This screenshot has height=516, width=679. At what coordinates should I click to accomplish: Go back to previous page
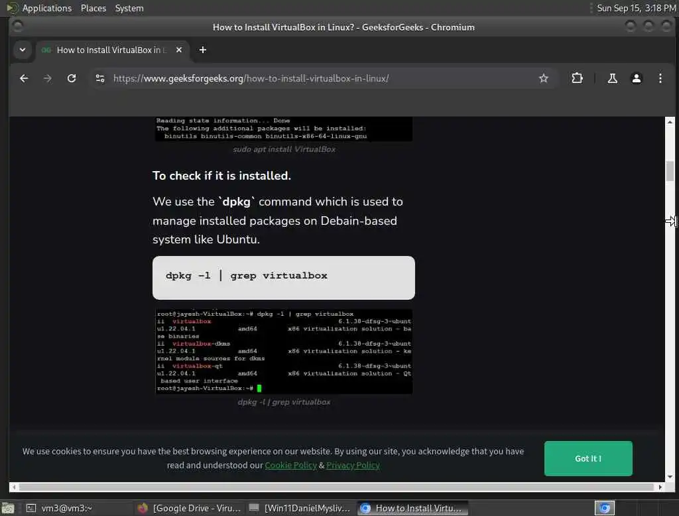pos(24,78)
